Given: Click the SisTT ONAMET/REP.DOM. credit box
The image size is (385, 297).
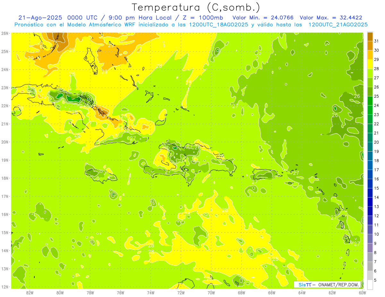Looking at the screenshot, I should click(327, 285).
